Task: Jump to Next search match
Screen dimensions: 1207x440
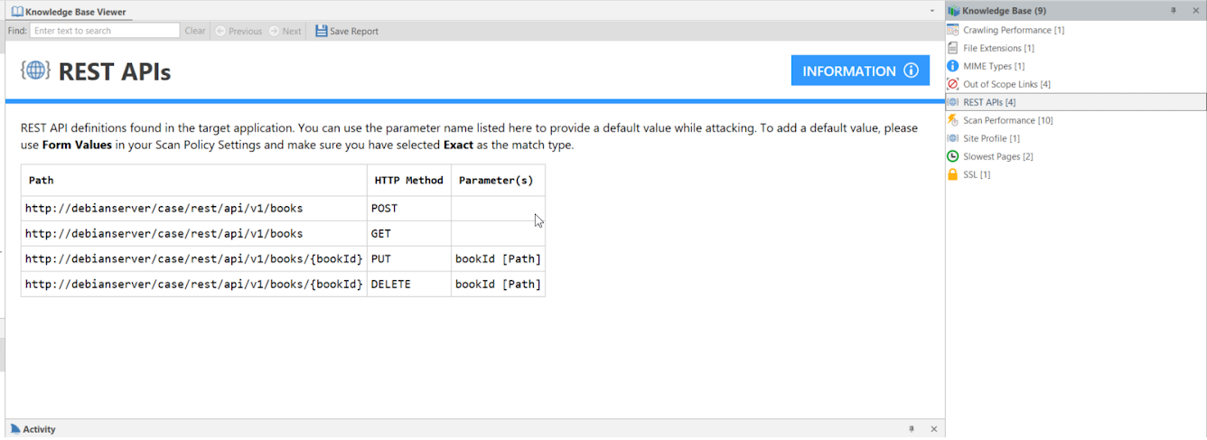Action: [x=285, y=31]
